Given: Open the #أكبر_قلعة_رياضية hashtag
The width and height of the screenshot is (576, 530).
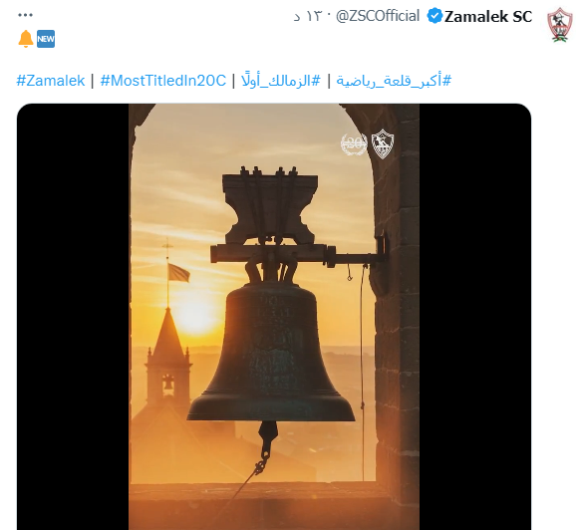Looking at the screenshot, I should tap(394, 81).
